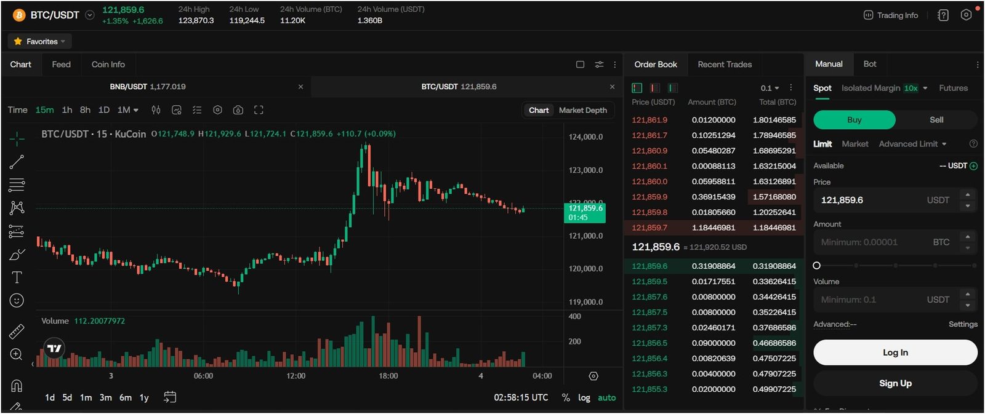Enter fullscreen chart mode
Image resolution: width=985 pixels, height=414 pixels.
click(259, 110)
